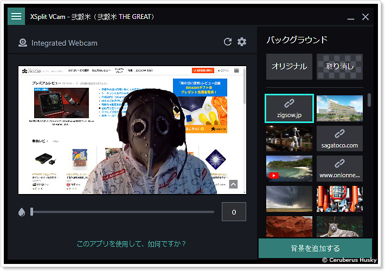Click the バックグラウンド panel heading
The width and height of the screenshot is (385, 271).
297,40
